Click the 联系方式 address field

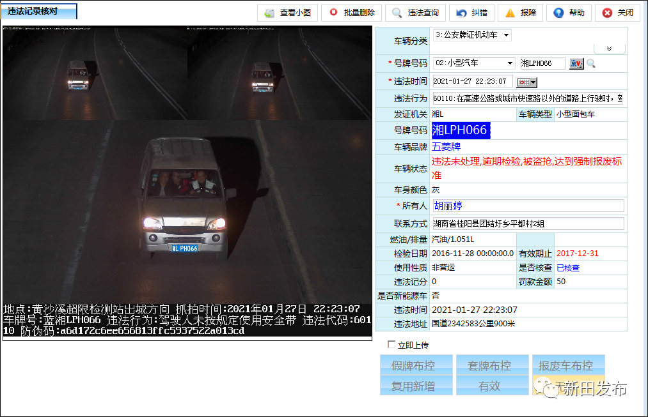[x=528, y=224]
